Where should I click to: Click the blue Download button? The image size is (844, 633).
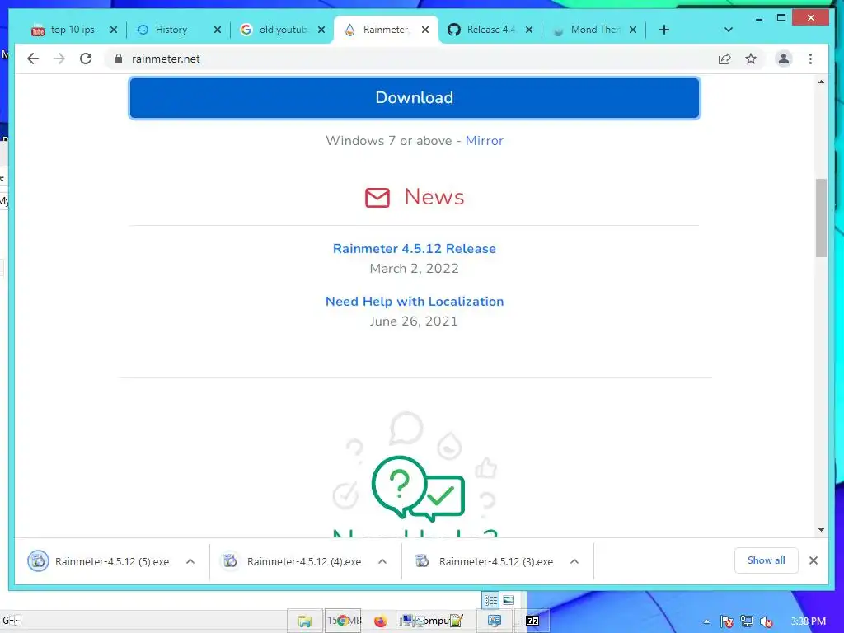click(414, 97)
